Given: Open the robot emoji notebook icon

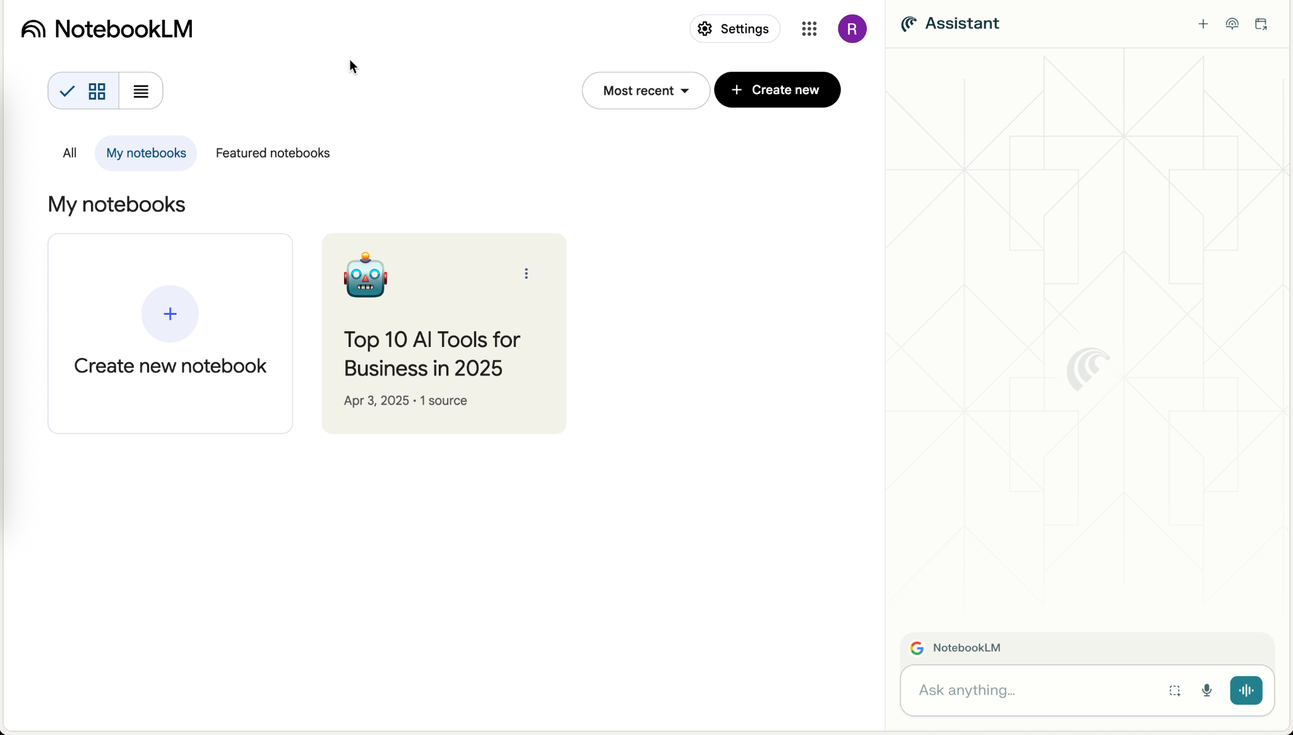Looking at the screenshot, I should pos(366,275).
